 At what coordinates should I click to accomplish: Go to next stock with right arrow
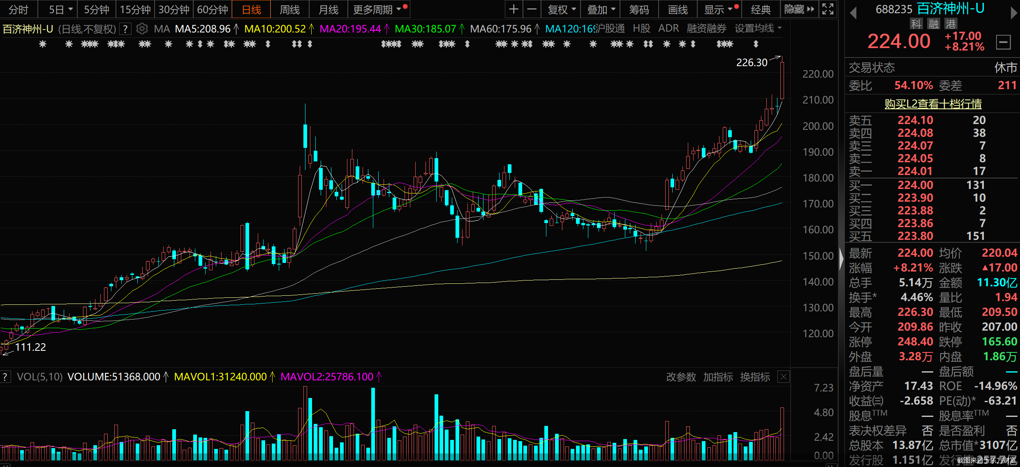pyautogui.click(x=1014, y=13)
